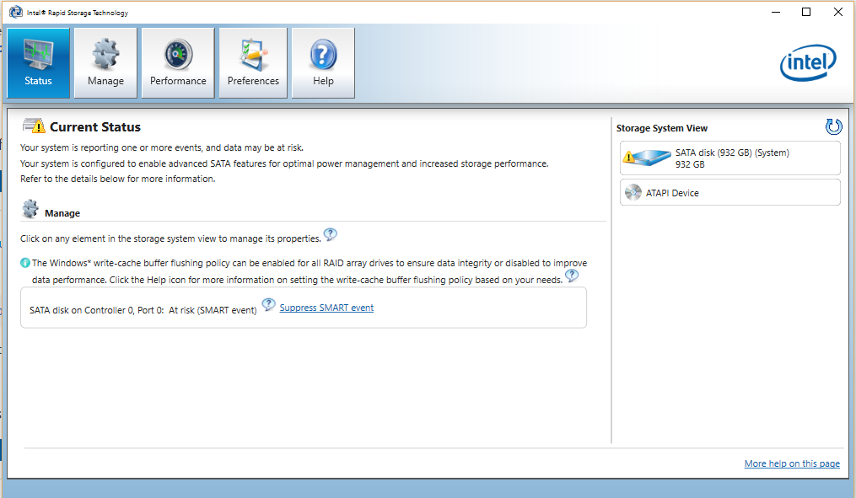Click the Intel Rapid Storage Technology title icon
Screen dimensions: 856x498
point(16,12)
